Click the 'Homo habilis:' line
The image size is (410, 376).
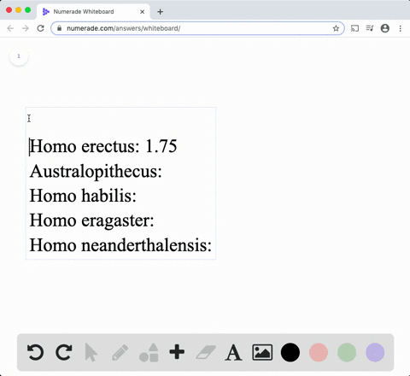tap(83, 196)
